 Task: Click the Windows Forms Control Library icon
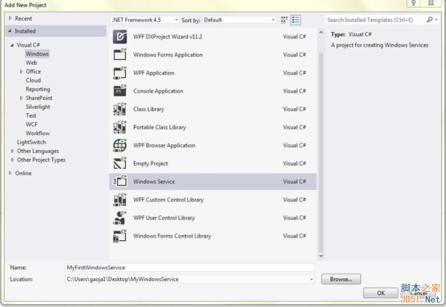[120, 236]
